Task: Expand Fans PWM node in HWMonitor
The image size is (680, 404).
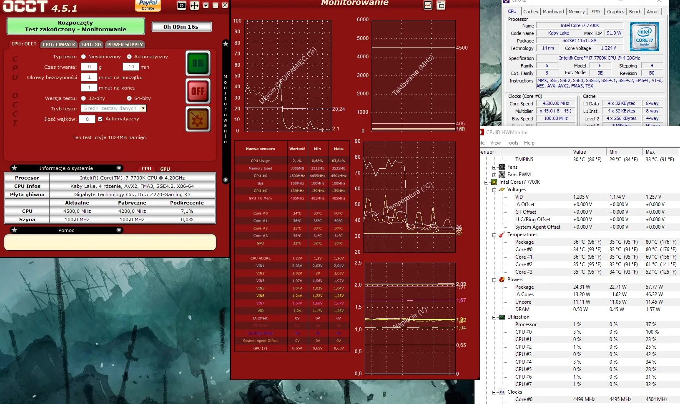Action: pos(494,175)
